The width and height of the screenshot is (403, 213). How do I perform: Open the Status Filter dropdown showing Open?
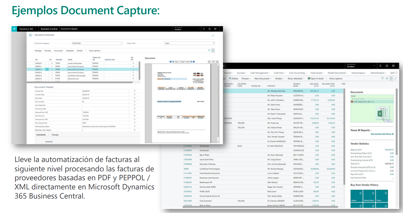(190, 43)
